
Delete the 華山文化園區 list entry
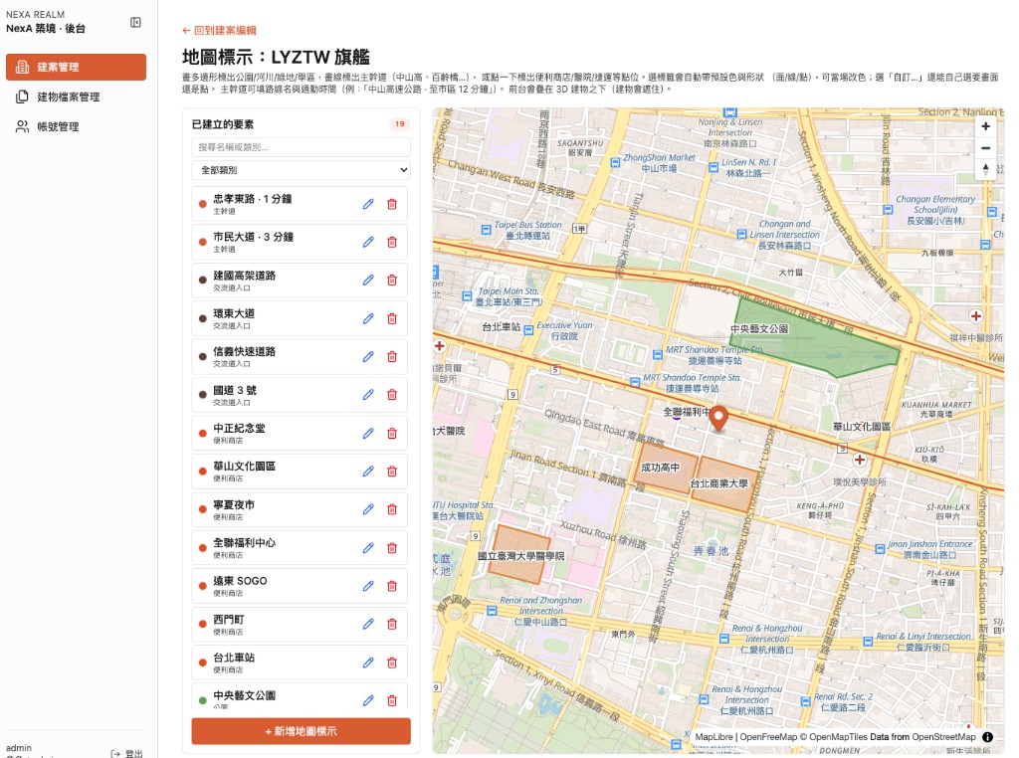(392, 471)
